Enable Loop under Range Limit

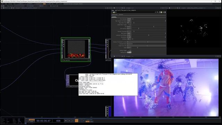click(87, 122)
